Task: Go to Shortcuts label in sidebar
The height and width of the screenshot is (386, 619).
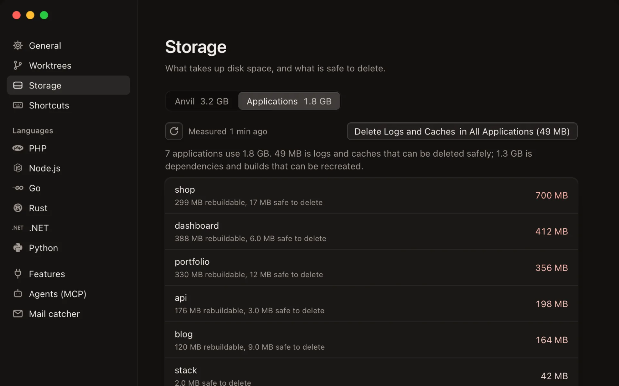Action: [x=49, y=106]
